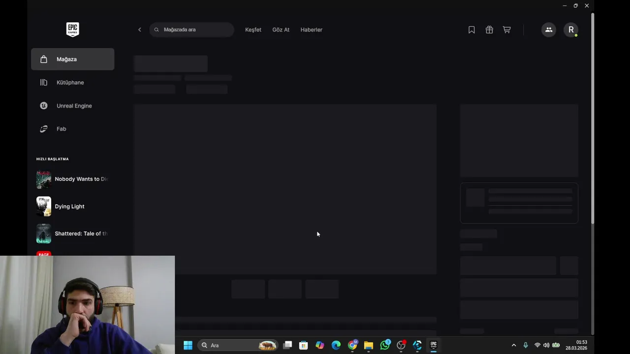Select Kütüphane in the sidebar
The image size is (630, 354).
coord(72,82)
